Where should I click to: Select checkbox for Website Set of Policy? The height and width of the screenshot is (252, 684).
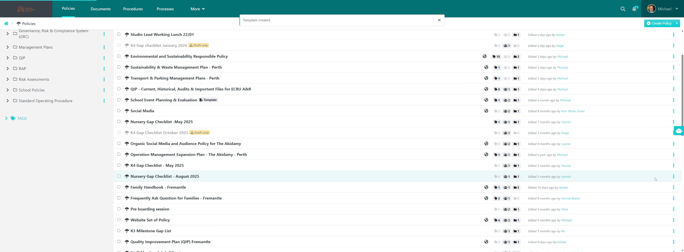pyautogui.click(x=119, y=220)
